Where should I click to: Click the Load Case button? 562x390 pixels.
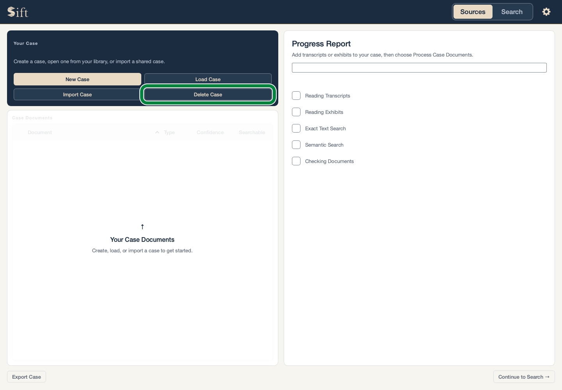[208, 79]
